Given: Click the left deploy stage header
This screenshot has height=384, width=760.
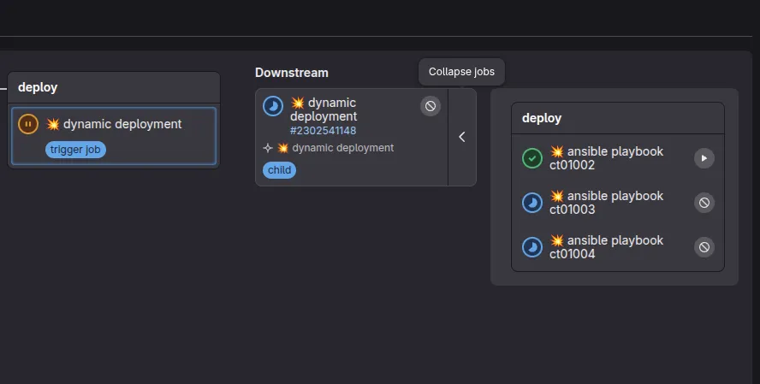Looking at the screenshot, I should point(114,87).
